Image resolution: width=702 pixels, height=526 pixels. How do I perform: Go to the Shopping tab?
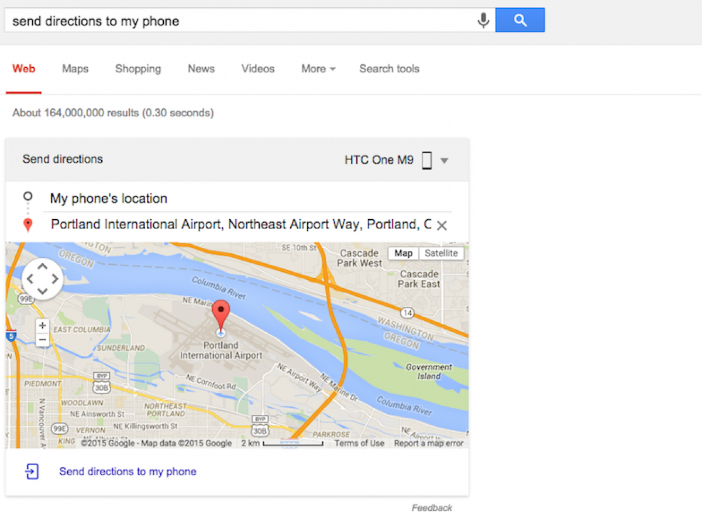pos(138,69)
